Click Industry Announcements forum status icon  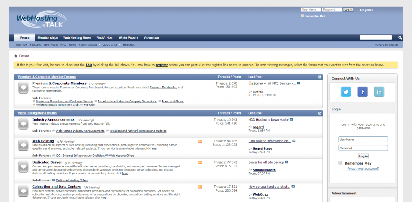(x=23, y=124)
